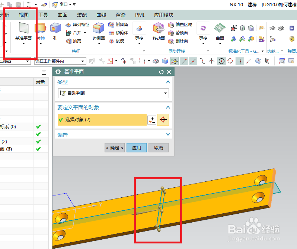Click the 取消 button
297x249 pixels.
159,148
